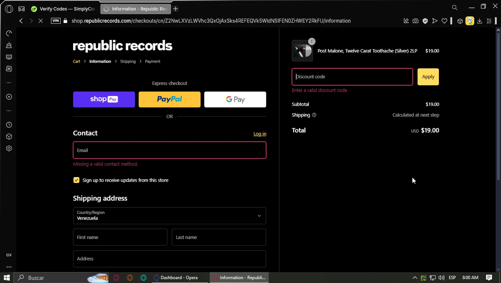This screenshot has width=501, height=283.
Task: Open Information - Republi... taskbar item
Action: point(239,278)
